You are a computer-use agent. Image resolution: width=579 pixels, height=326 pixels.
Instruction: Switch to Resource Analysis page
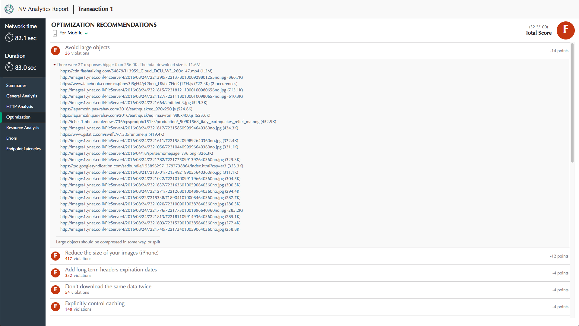23,128
